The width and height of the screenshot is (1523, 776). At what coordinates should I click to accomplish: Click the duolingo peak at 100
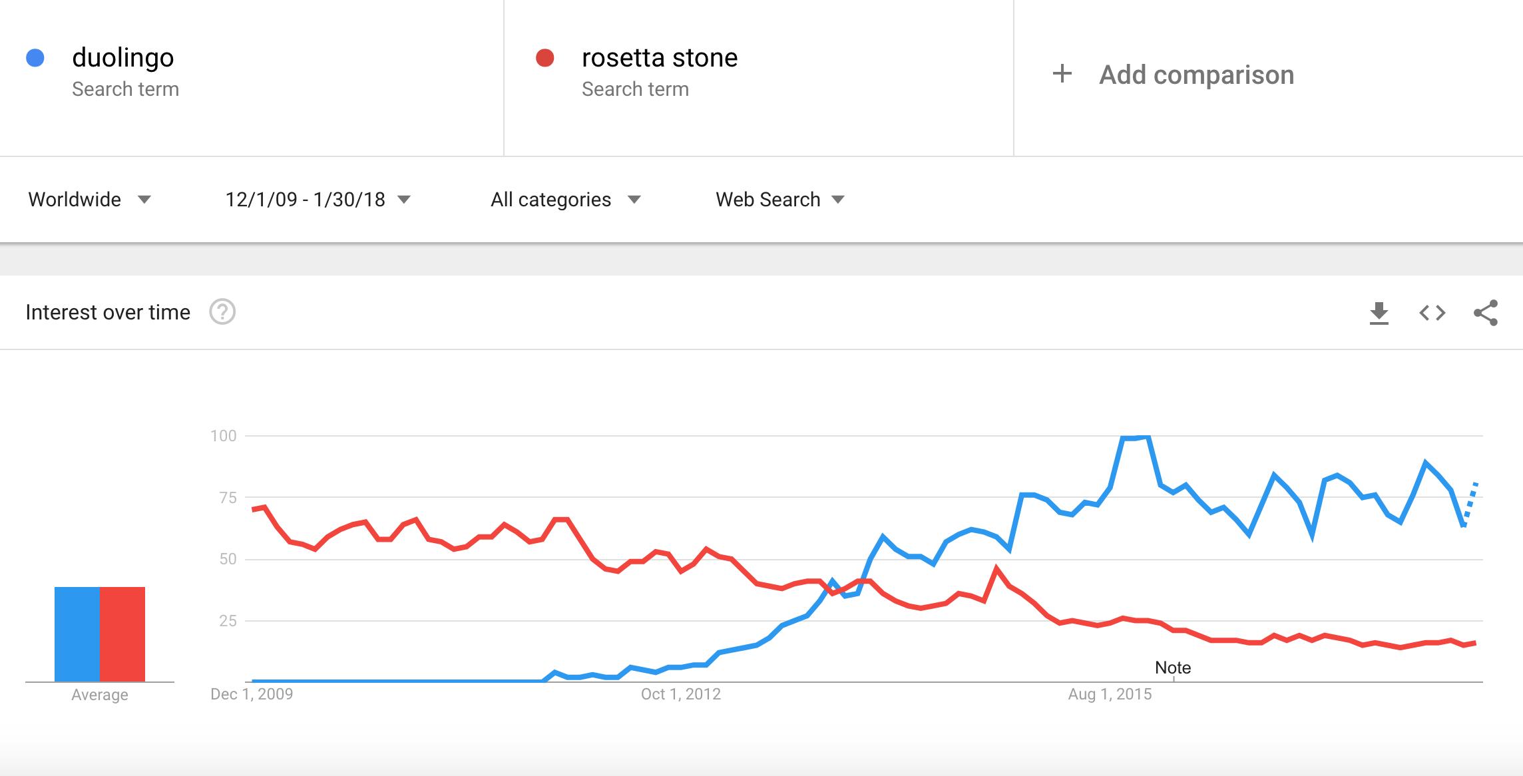1136,437
